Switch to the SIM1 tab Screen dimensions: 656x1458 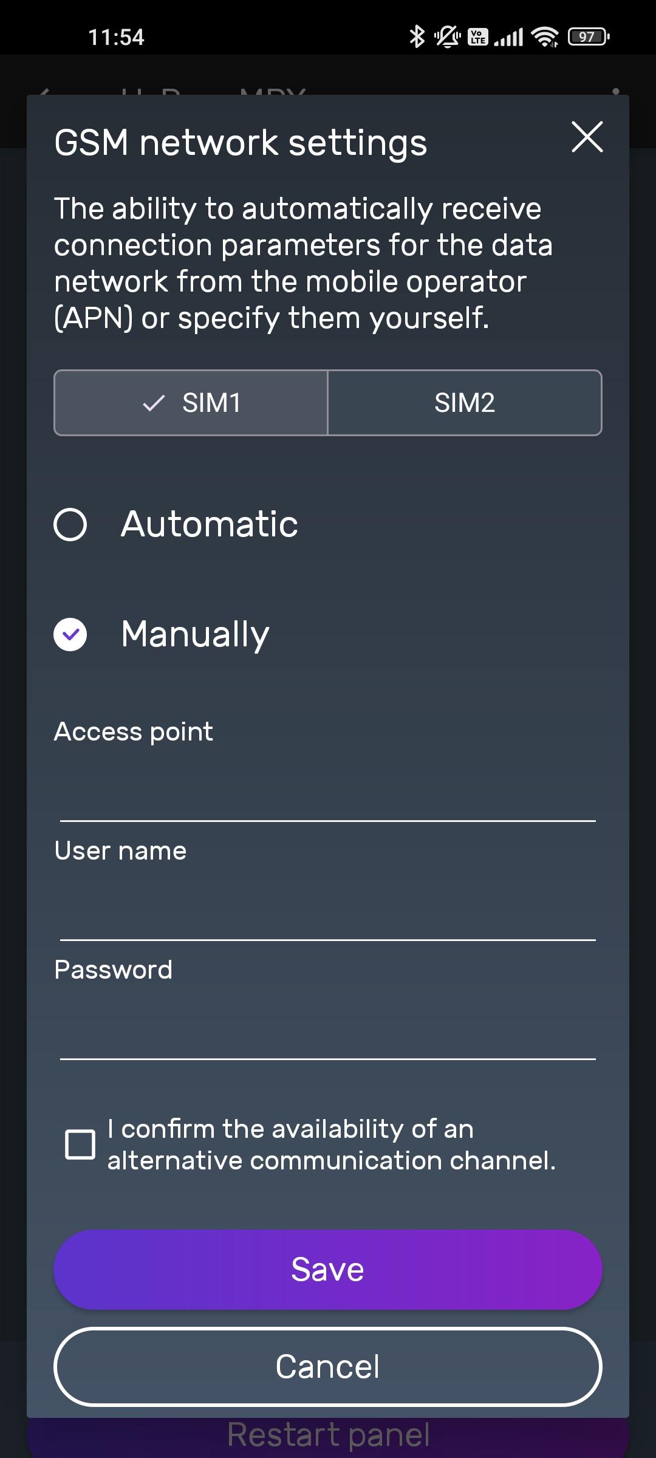[x=191, y=403]
